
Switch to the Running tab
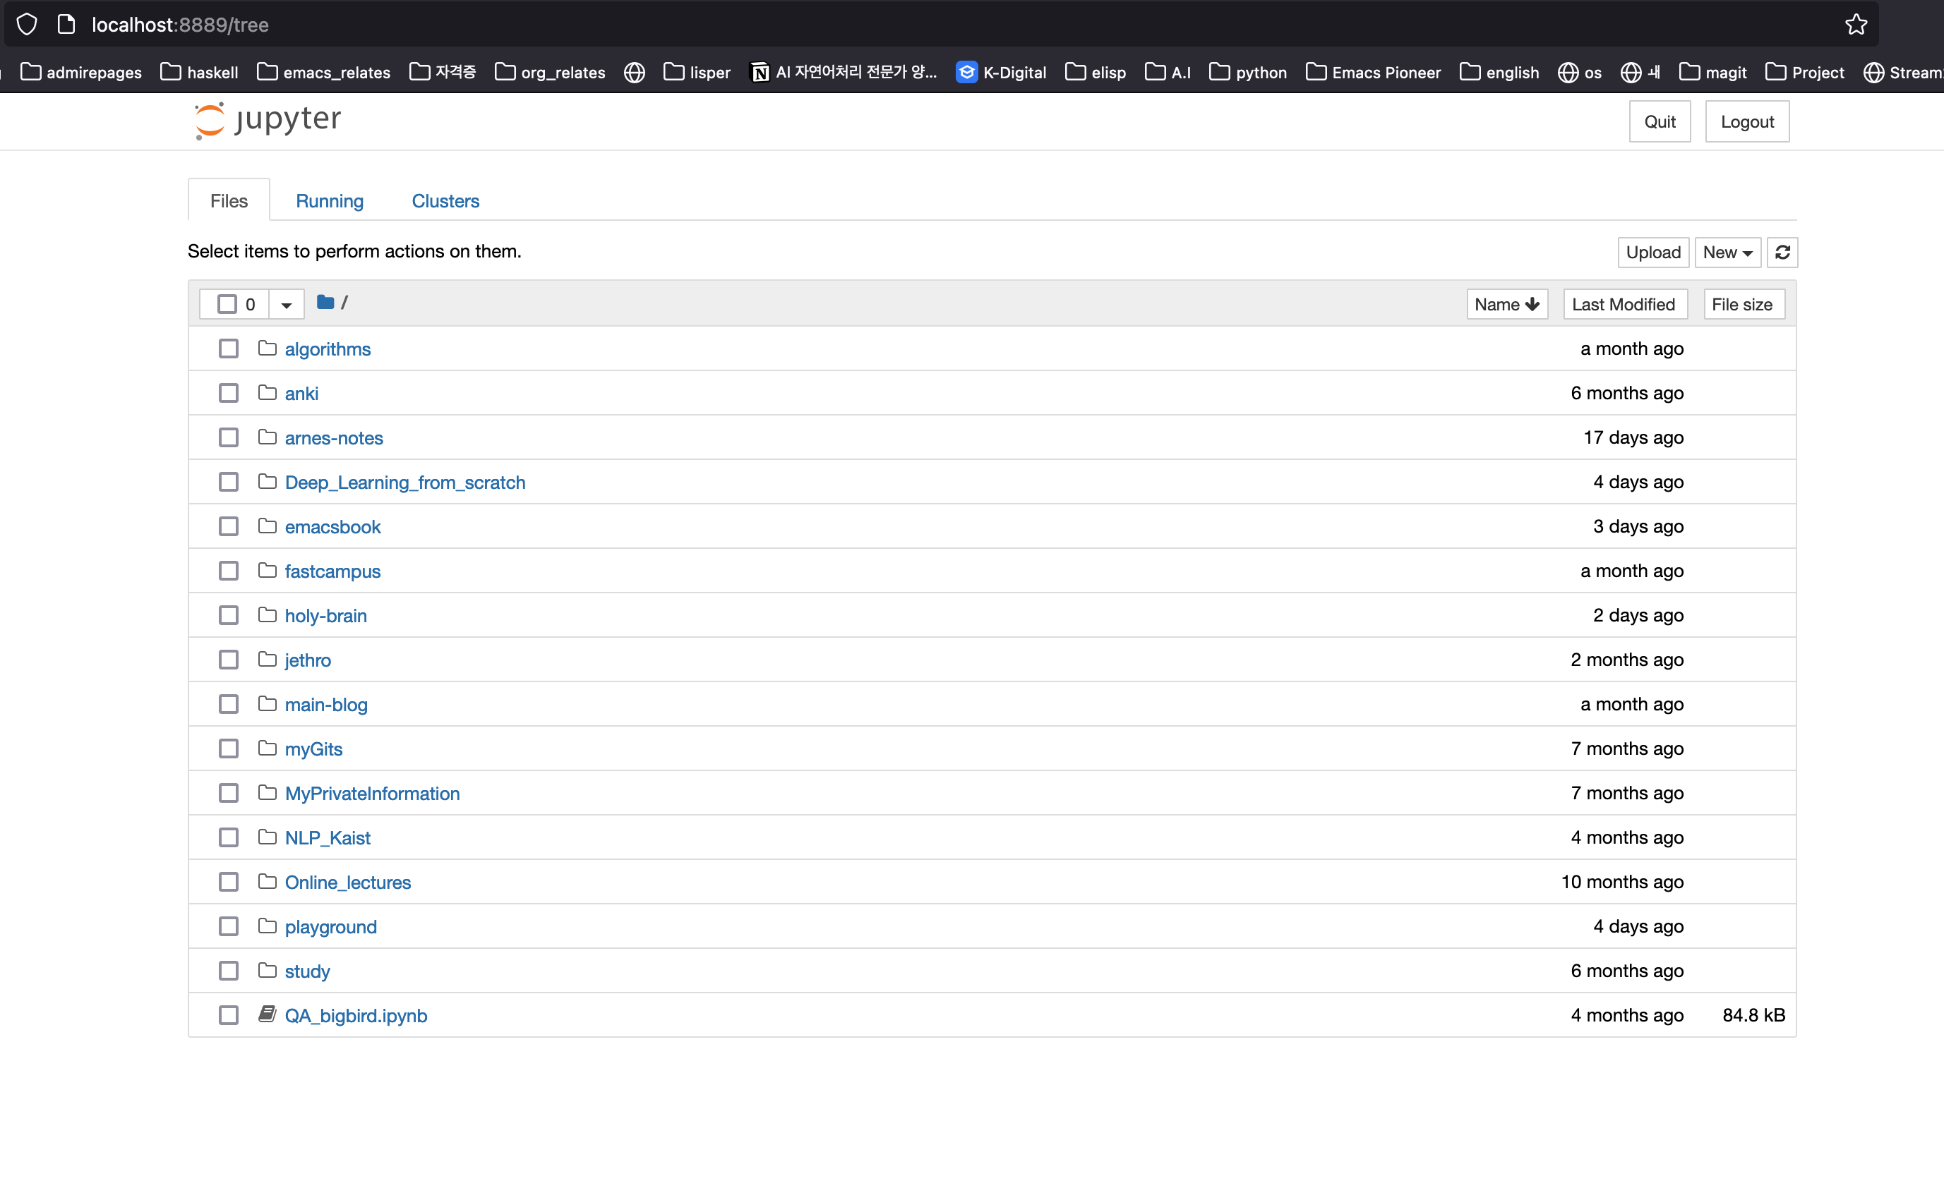coord(329,201)
